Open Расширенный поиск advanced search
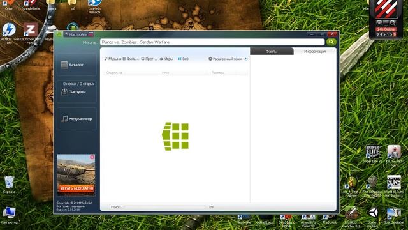Viewport: 408px width, 230px height. [x=225, y=59]
